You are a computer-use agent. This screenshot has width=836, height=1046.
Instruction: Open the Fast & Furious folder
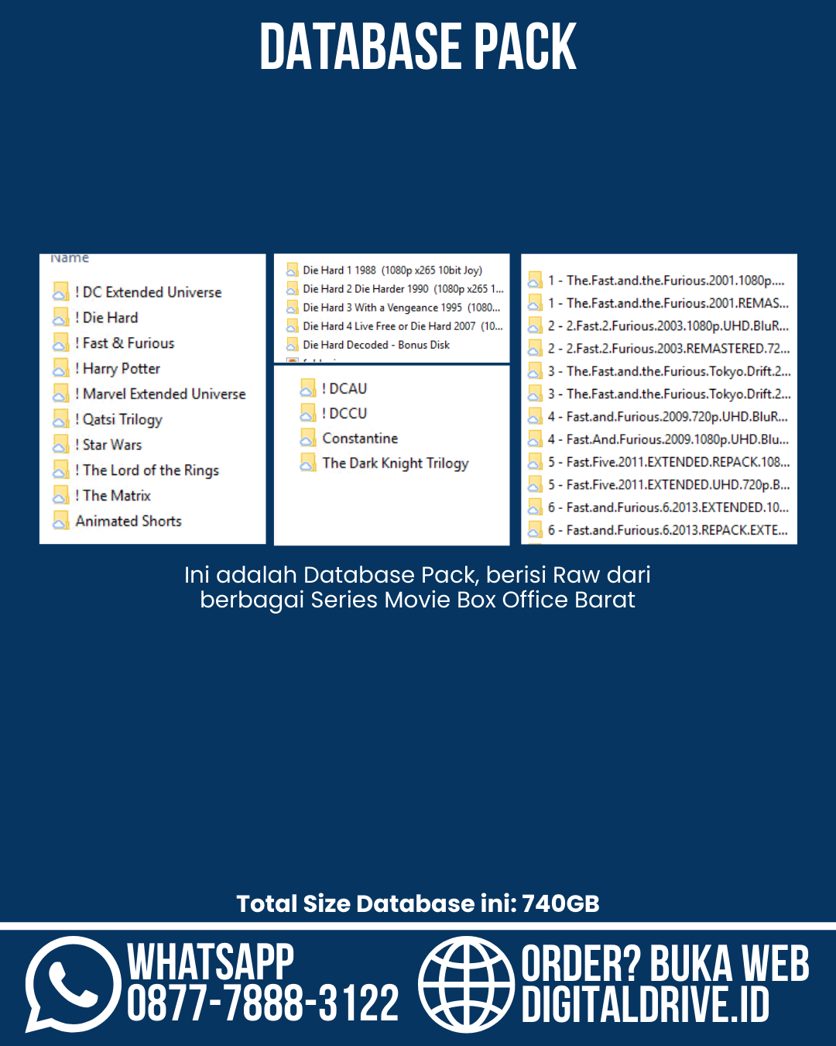pos(128,343)
